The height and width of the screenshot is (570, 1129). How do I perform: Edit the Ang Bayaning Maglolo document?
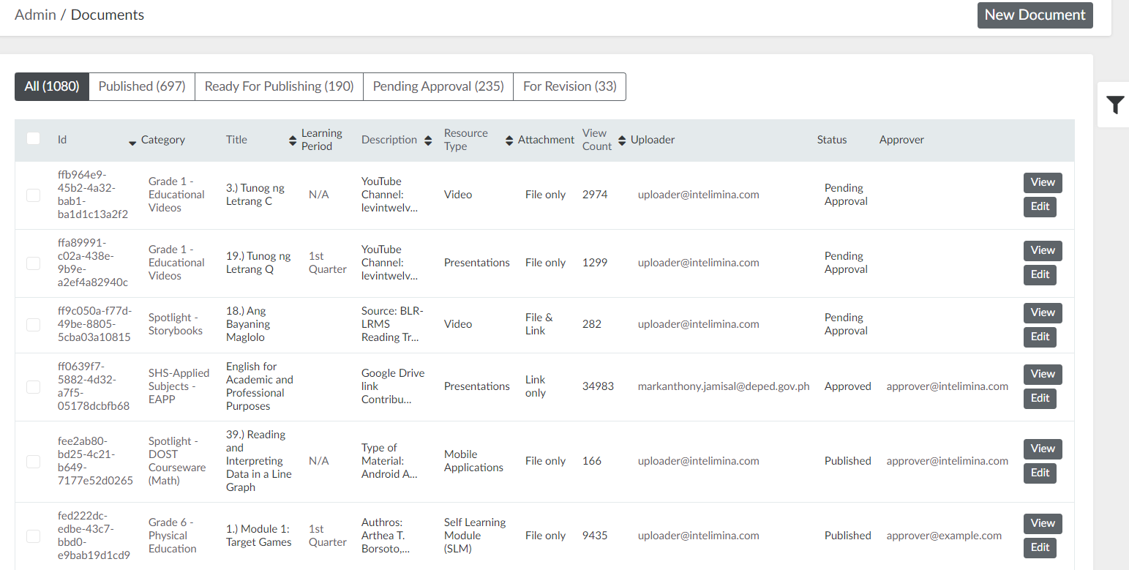(x=1040, y=337)
